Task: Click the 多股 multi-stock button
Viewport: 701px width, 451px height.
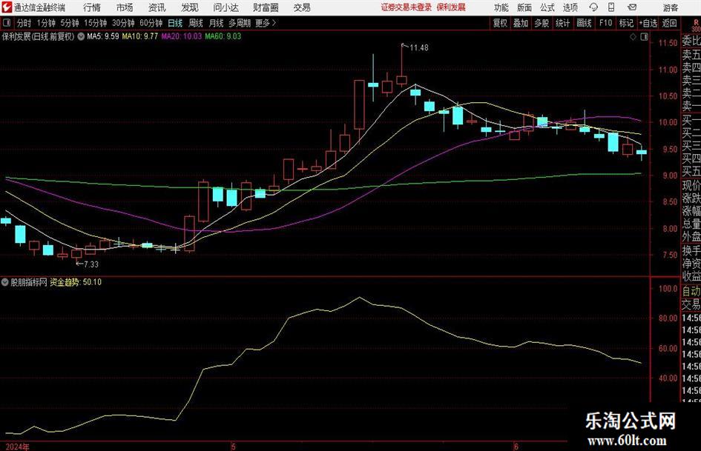Action: click(542, 23)
